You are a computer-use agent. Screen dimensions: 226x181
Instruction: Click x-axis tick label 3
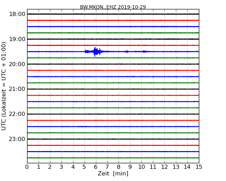(x=62, y=167)
